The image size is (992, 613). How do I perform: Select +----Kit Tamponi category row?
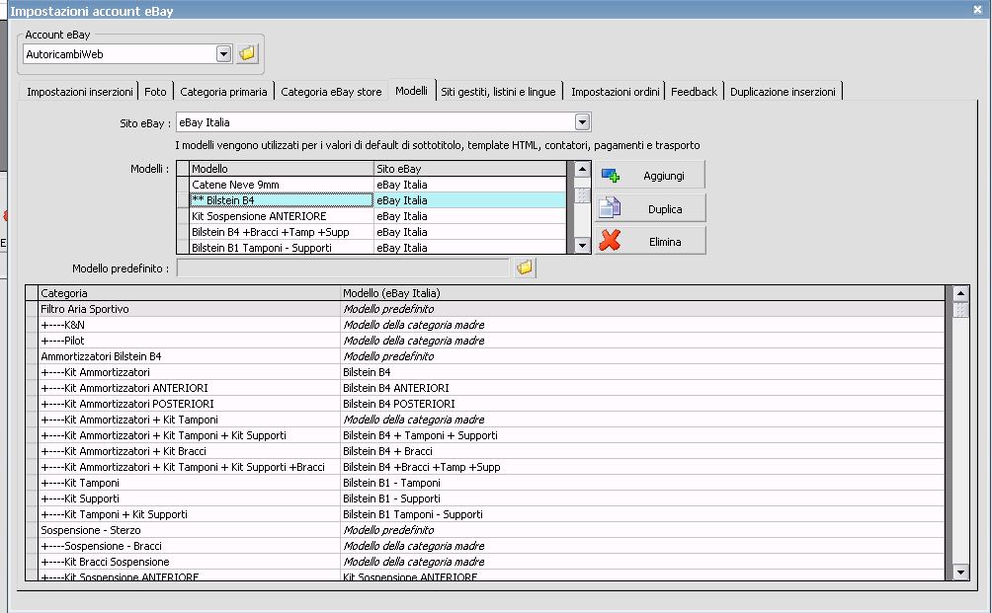point(484,483)
